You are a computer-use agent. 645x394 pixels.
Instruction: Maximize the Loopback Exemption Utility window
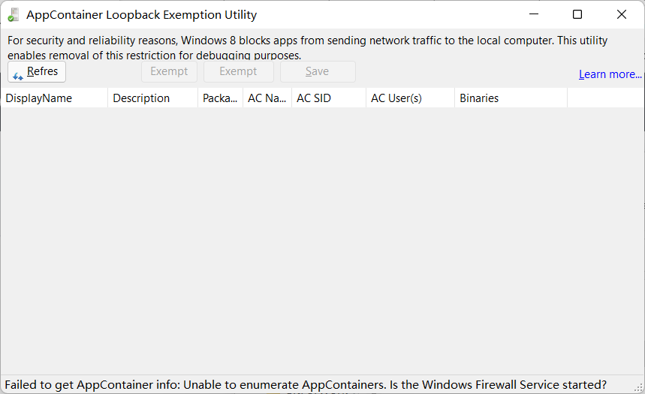pyautogui.click(x=577, y=14)
